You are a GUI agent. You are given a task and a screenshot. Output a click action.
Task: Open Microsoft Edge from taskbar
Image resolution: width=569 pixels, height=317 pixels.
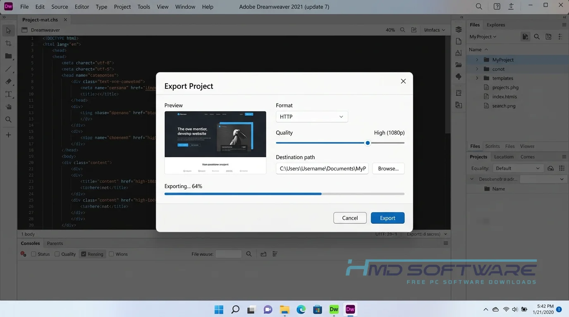[301, 309]
